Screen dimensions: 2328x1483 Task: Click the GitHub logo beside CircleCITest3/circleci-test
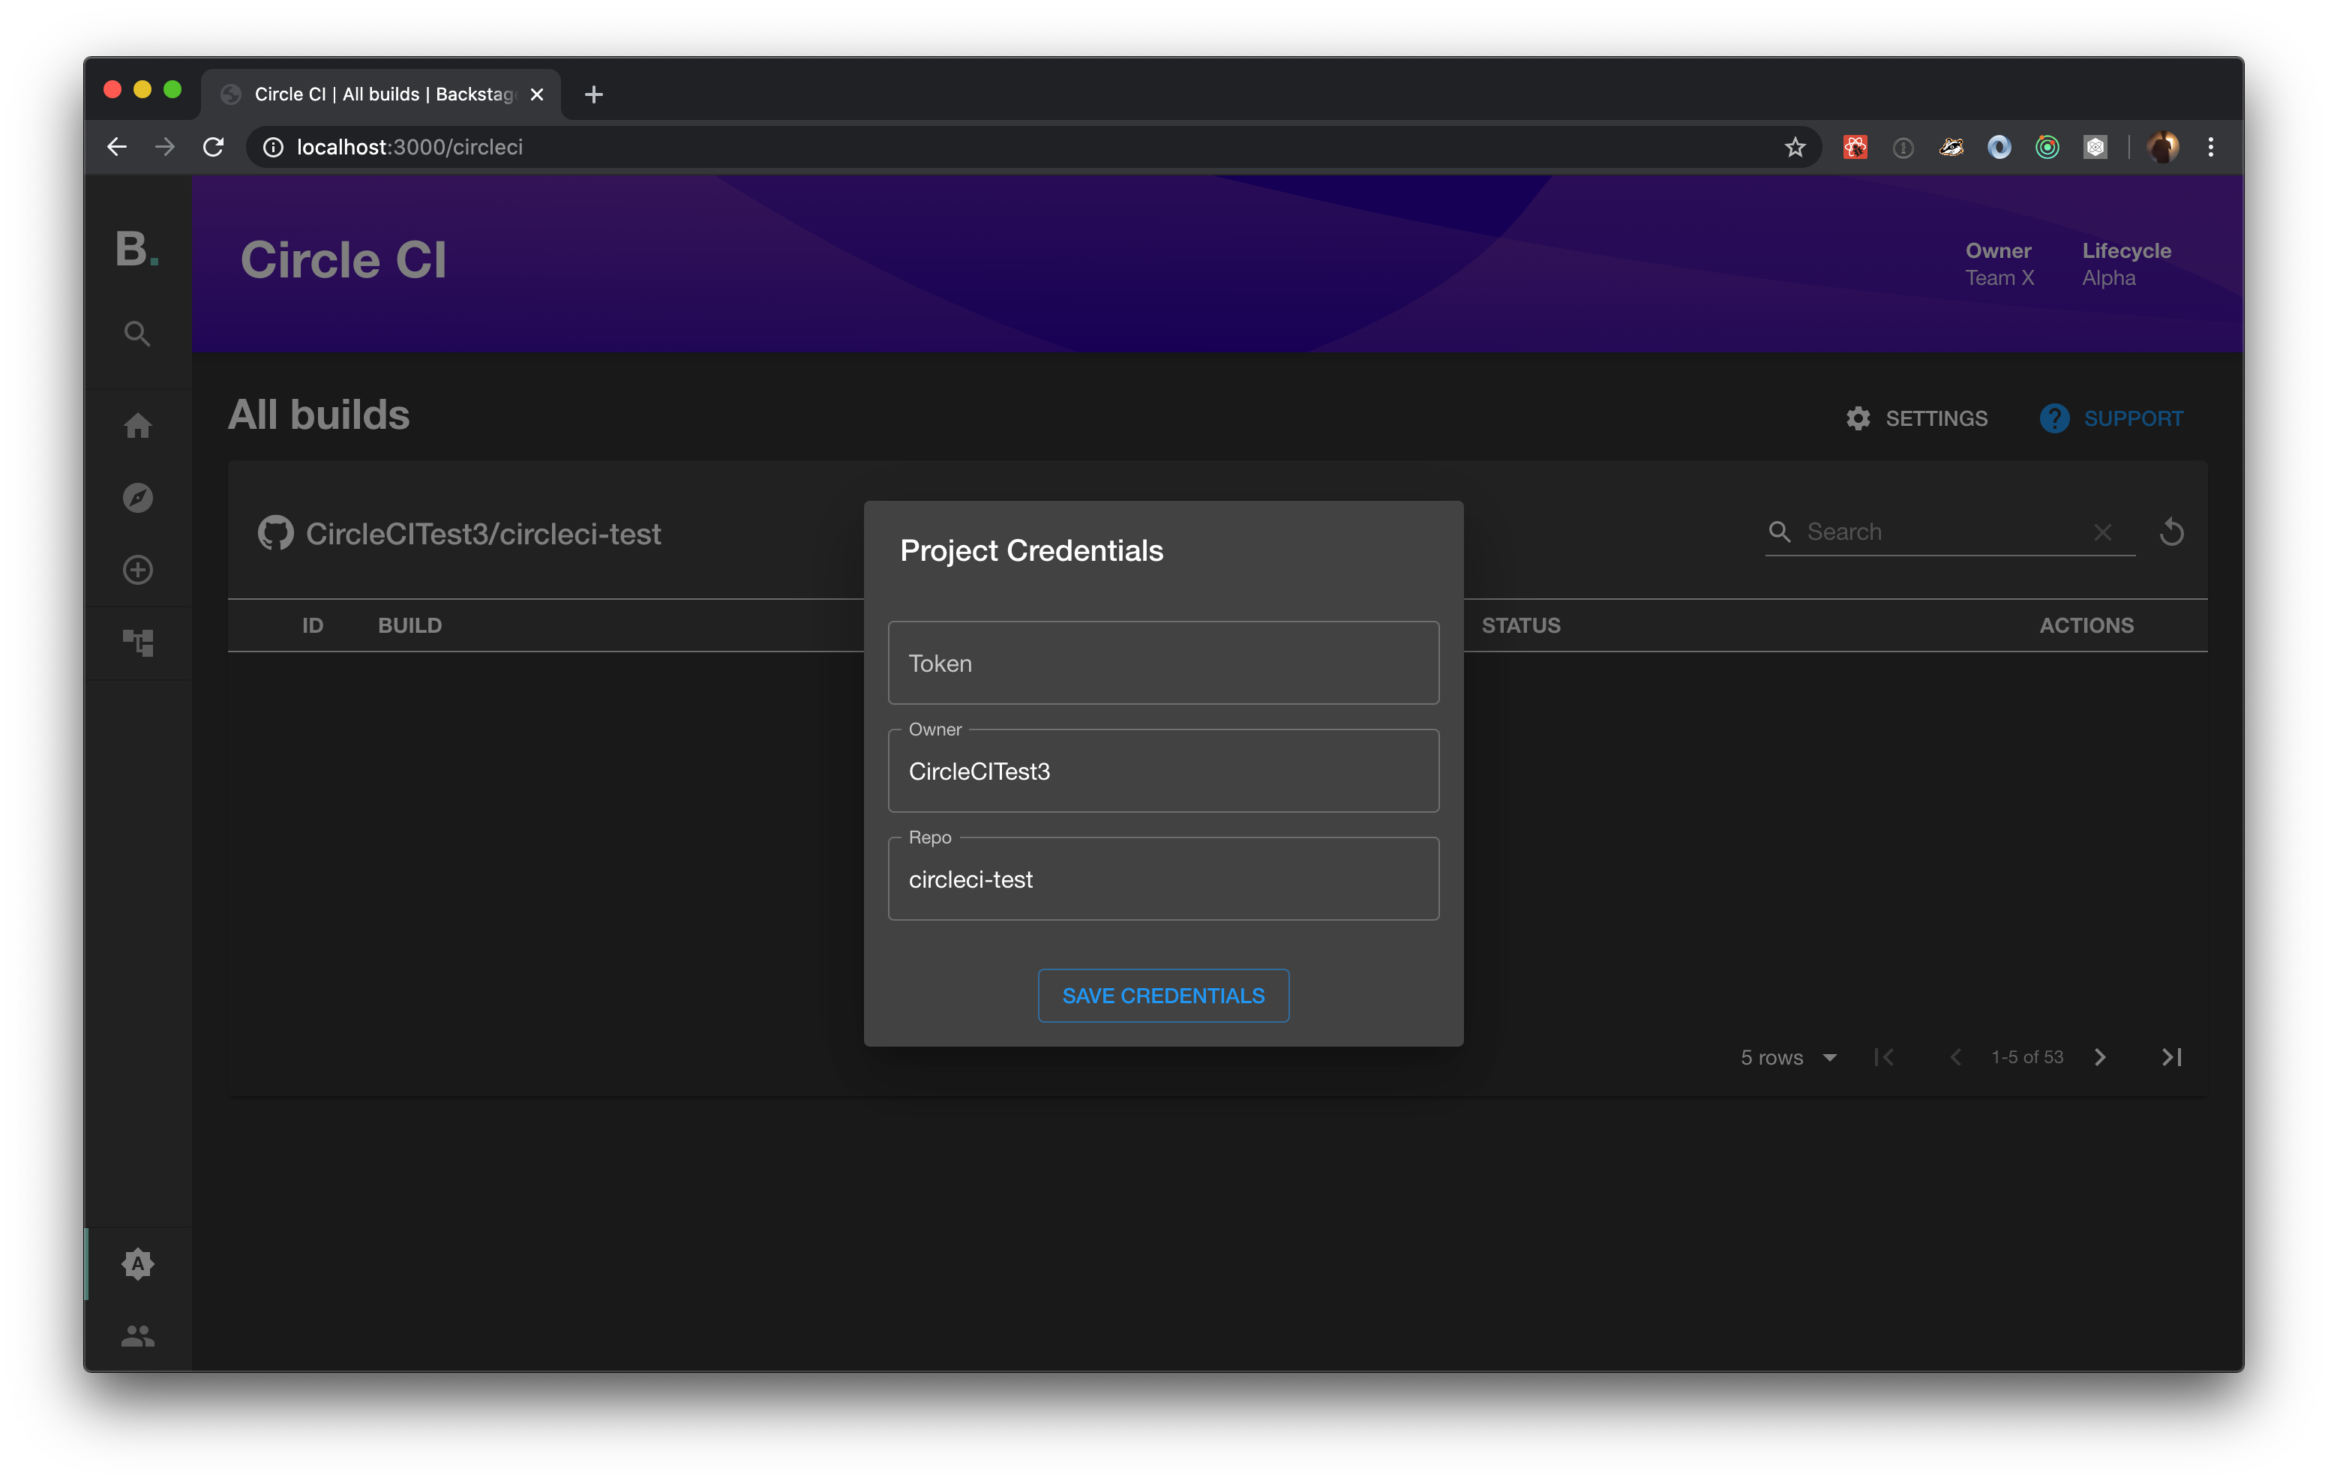click(275, 534)
